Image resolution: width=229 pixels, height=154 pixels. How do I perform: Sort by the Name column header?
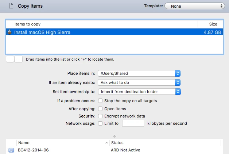coord(63,143)
